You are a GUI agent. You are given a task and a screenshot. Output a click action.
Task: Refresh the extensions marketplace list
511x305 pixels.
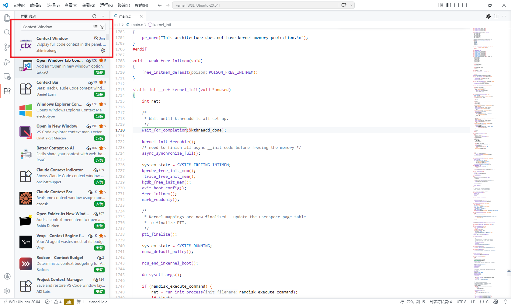coord(94,16)
